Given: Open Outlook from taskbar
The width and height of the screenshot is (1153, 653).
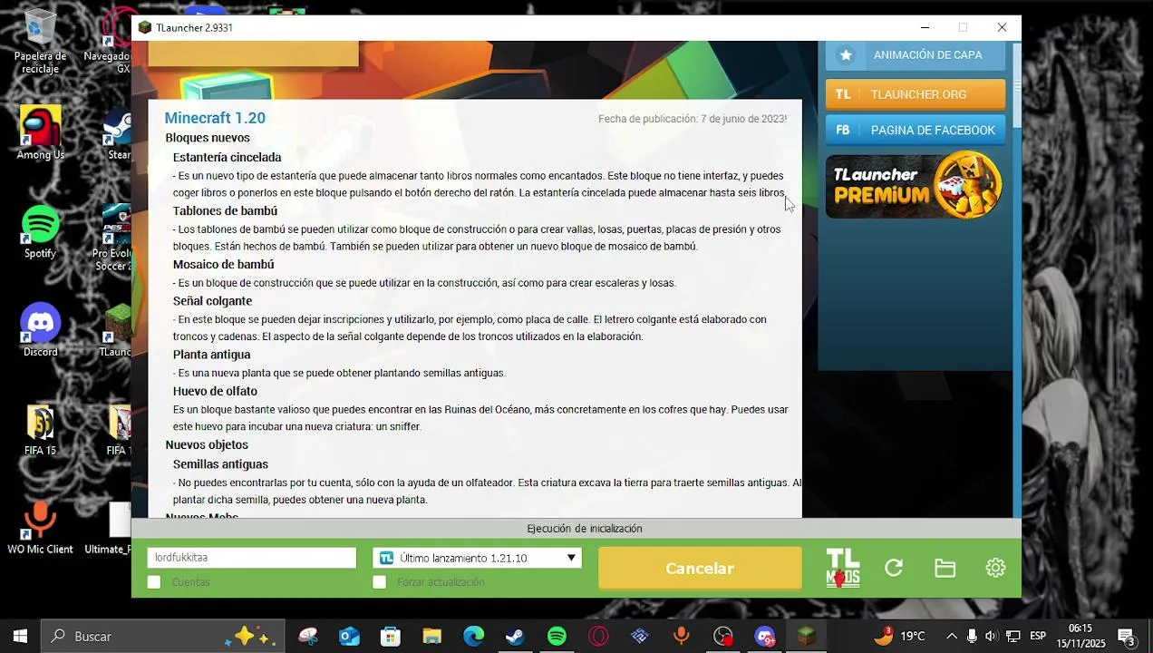Looking at the screenshot, I should (349, 637).
